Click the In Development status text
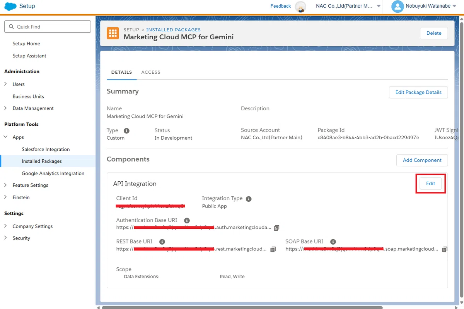 point(173,138)
